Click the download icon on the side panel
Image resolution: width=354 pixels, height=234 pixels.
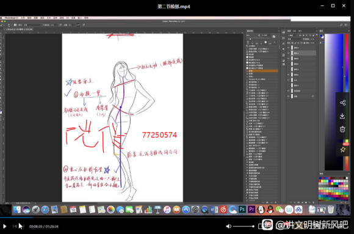tap(342, 116)
